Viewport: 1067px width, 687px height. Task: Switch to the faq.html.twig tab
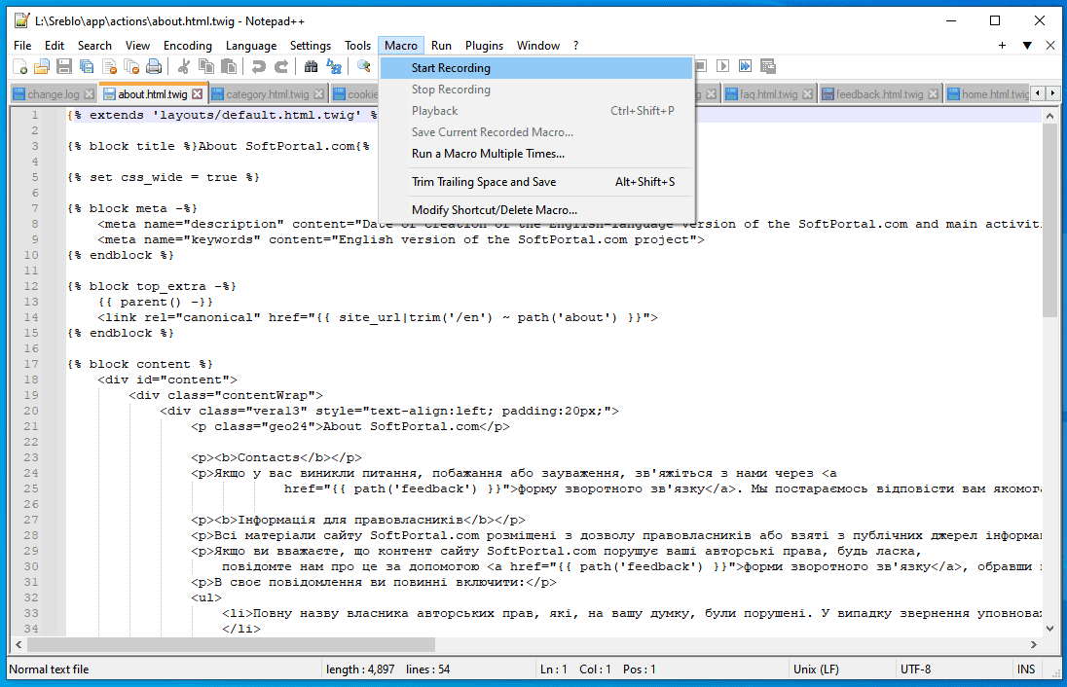point(768,93)
